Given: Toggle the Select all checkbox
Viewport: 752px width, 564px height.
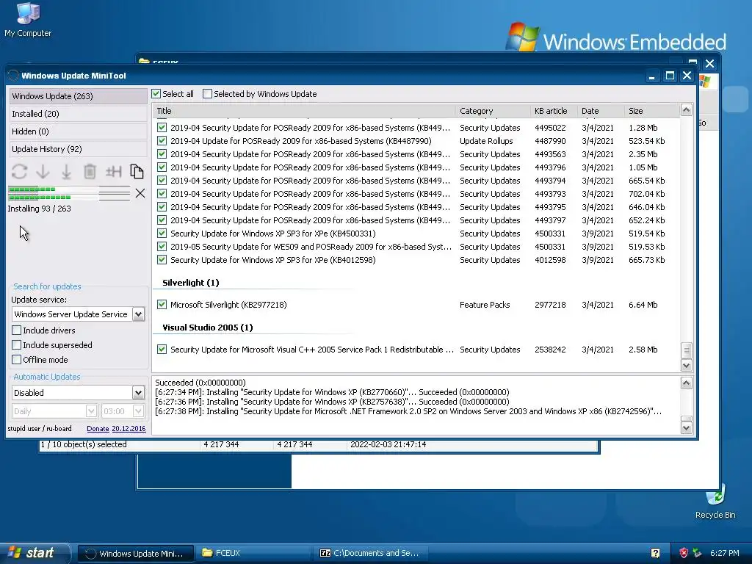Looking at the screenshot, I should (x=156, y=93).
